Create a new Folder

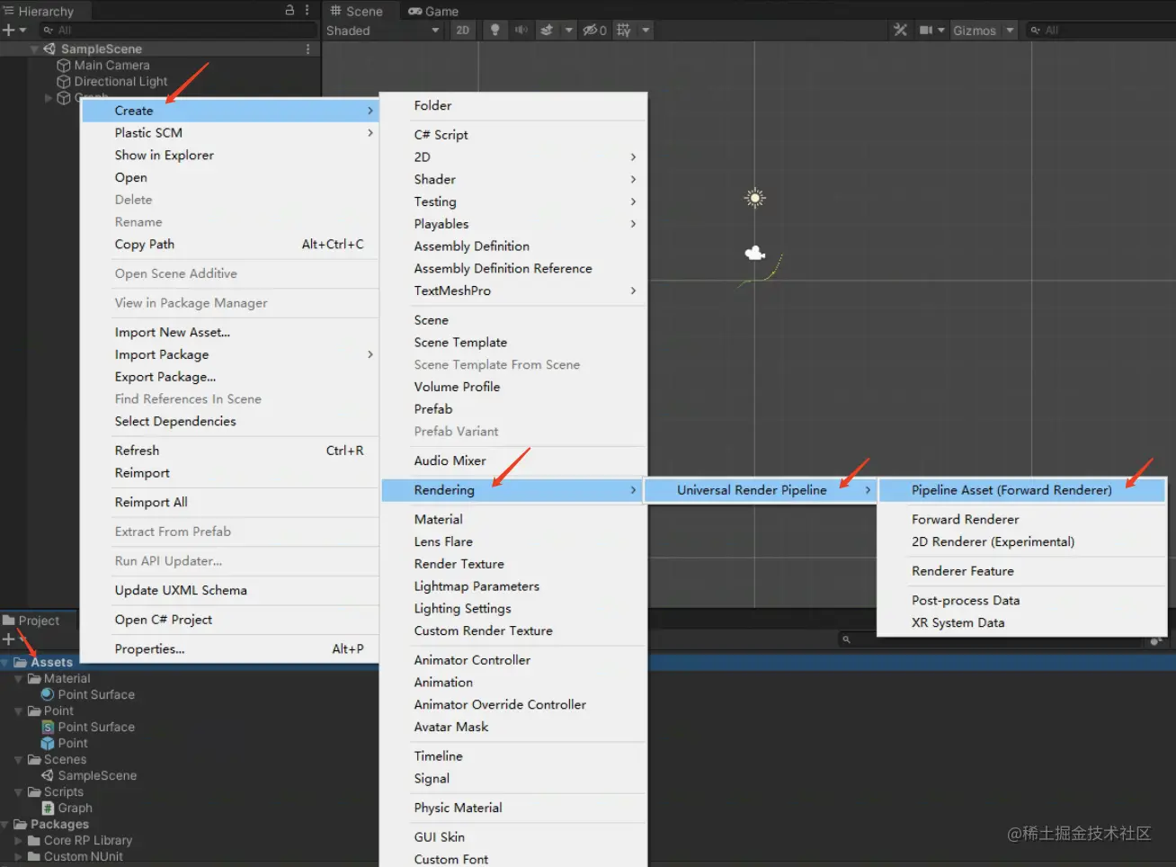[x=513, y=106]
